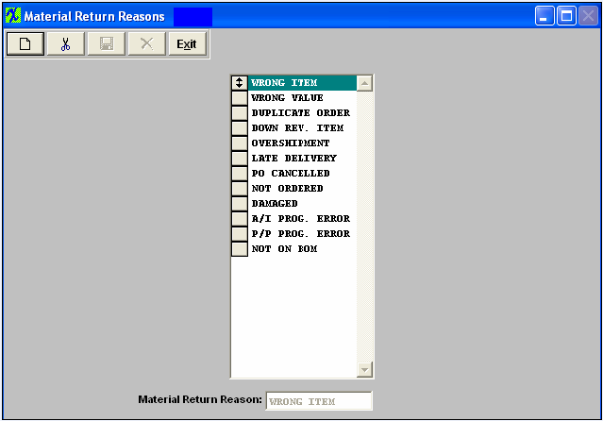Select the DUPLICATE ORDER row
This screenshot has width=603, height=421.
[302, 112]
